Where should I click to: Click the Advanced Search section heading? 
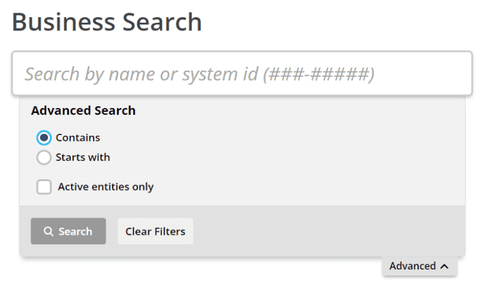click(x=83, y=110)
